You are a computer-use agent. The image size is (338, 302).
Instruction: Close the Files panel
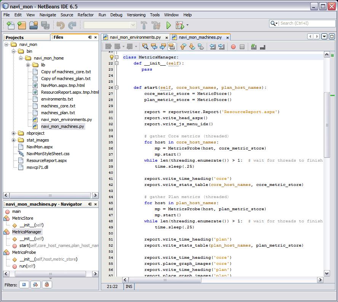(96, 37)
